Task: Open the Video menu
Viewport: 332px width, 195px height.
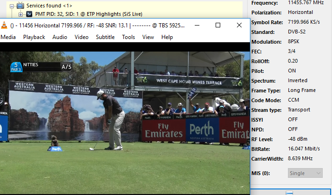Action: [81, 37]
